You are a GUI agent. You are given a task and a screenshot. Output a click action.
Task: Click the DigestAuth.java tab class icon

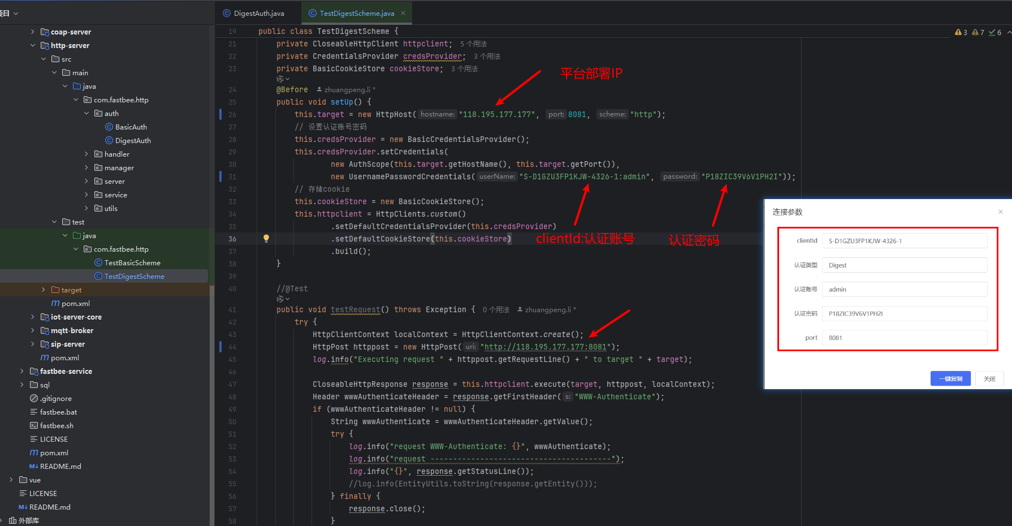click(x=227, y=13)
